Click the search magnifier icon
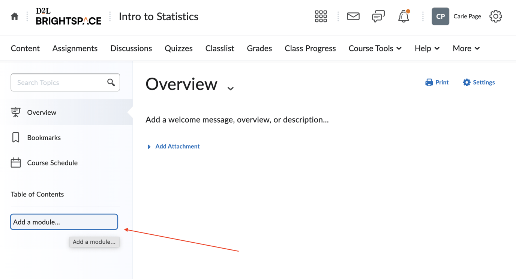The width and height of the screenshot is (516, 279). 111,82
